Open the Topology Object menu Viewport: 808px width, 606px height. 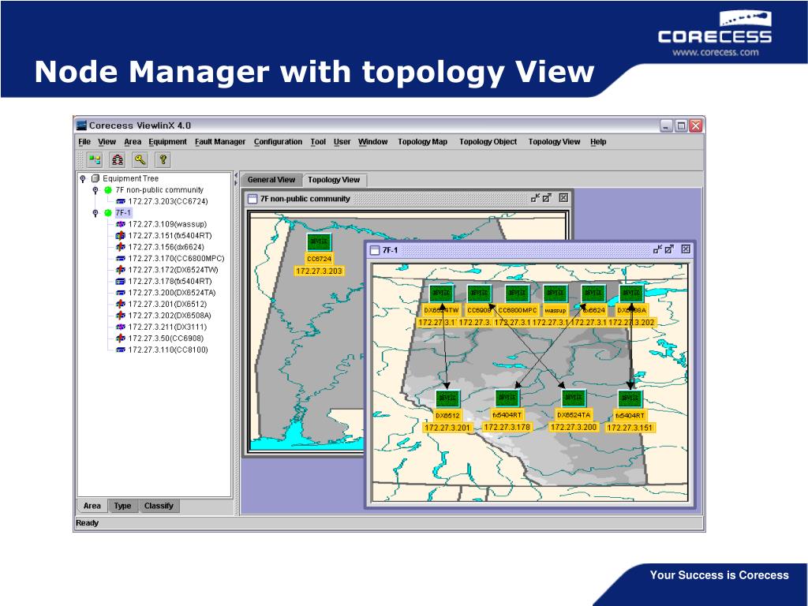488,142
